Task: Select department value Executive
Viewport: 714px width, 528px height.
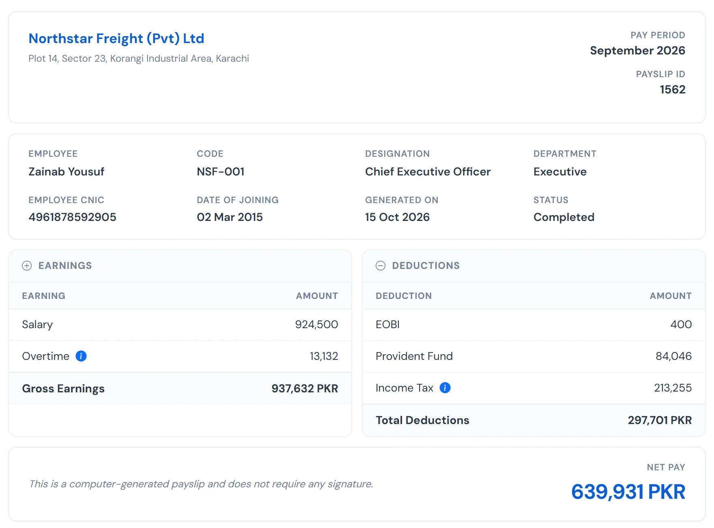Action: [x=560, y=172]
